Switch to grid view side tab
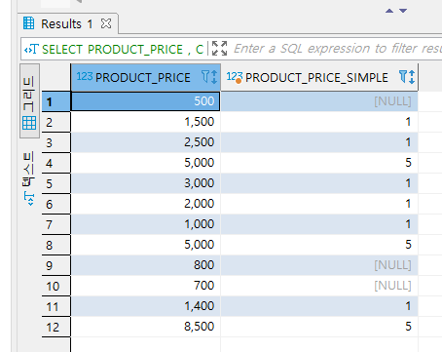Viewport: 442px width, 352px height. tap(29, 101)
